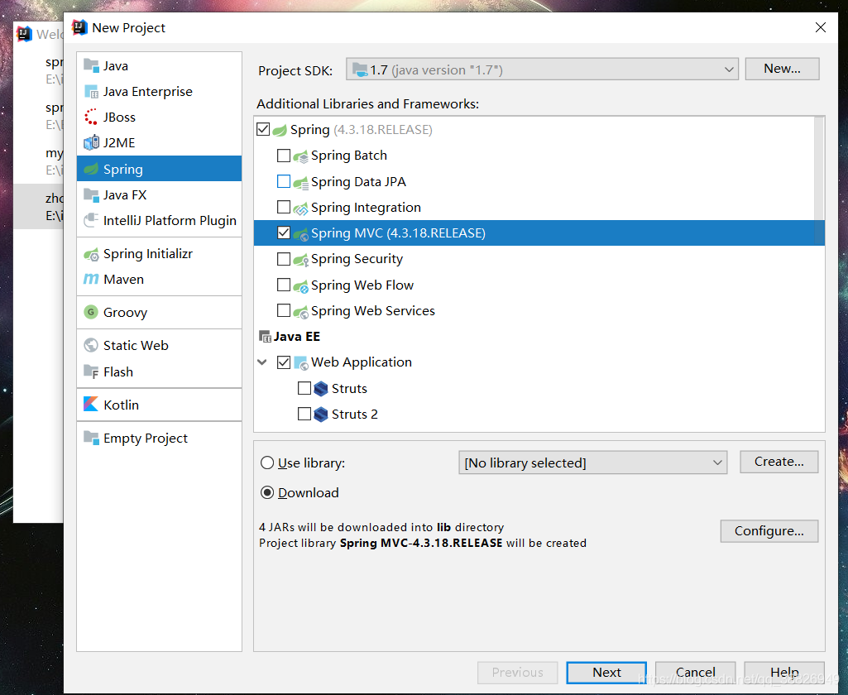Enable the Struts checkbox
Viewport: 848px width, 695px height.
[x=304, y=388]
